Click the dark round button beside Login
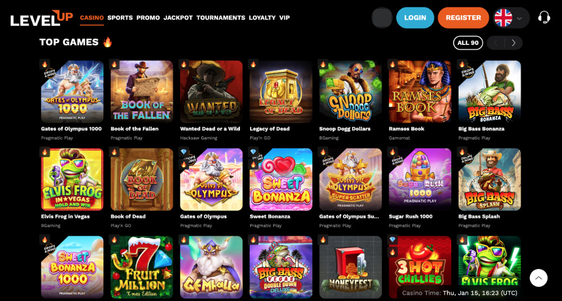The width and height of the screenshot is (562, 301). pos(382,17)
